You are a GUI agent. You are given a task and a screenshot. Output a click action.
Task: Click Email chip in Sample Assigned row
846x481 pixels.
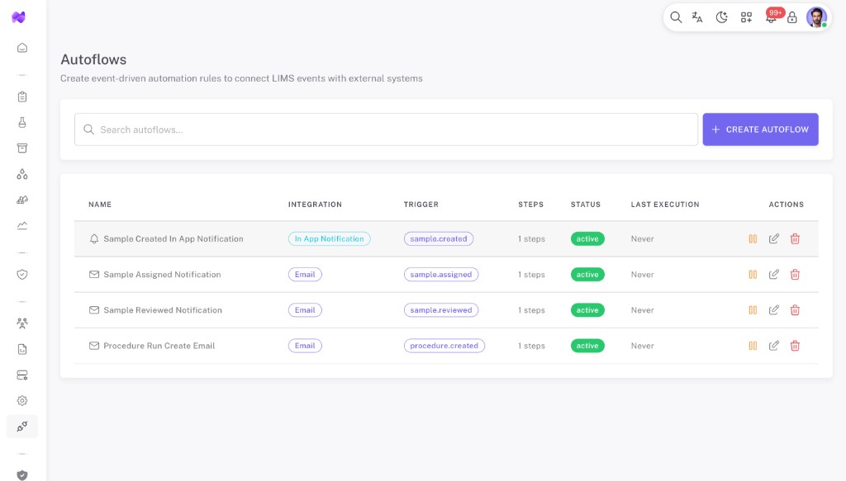tap(305, 274)
